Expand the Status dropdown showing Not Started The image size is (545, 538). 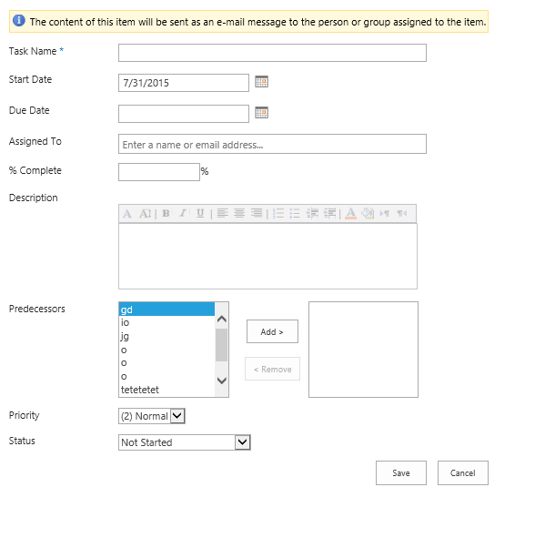(243, 442)
